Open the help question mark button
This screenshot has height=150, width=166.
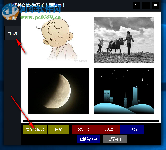click(x=136, y=5)
